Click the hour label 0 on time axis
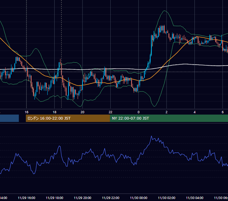The image size is (228, 201). (138, 112)
